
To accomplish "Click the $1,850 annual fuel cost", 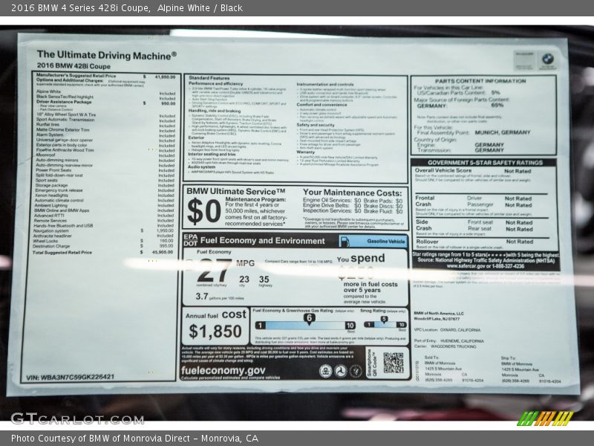I will point(215,332).
